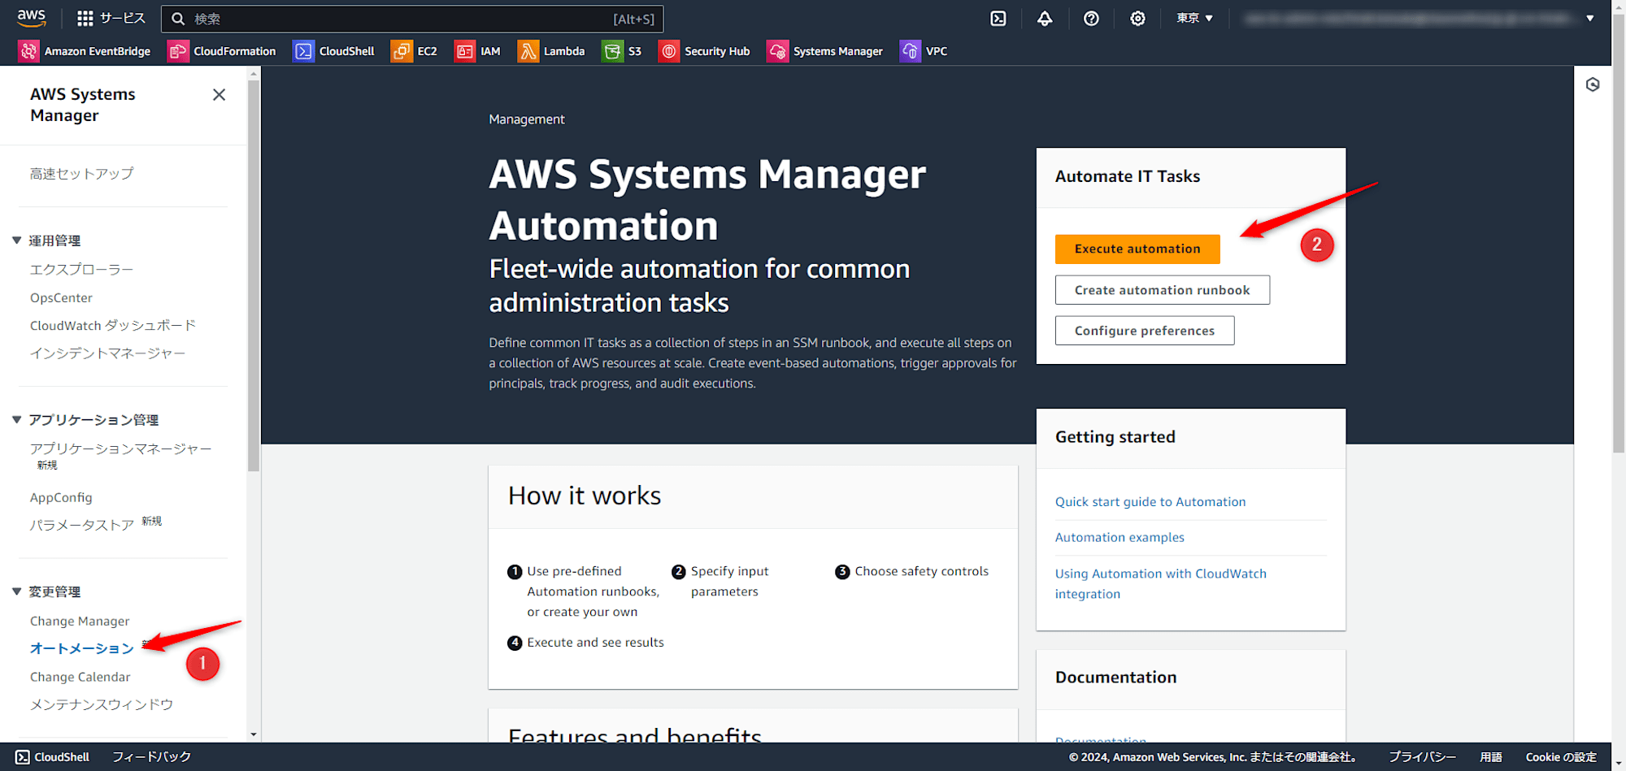Open 高速セットアップ in the sidebar
Viewport: 1626px width, 771px height.
tap(82, 174)
